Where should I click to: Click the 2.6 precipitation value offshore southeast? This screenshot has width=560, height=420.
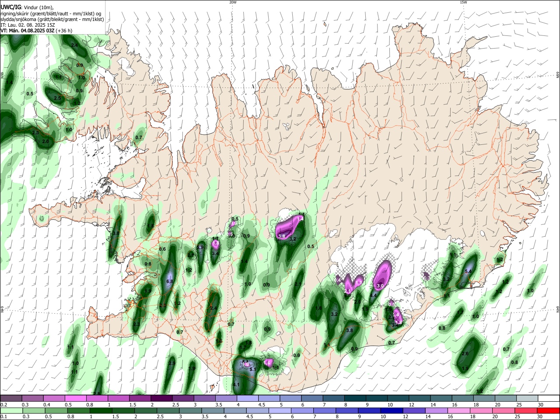465,354
